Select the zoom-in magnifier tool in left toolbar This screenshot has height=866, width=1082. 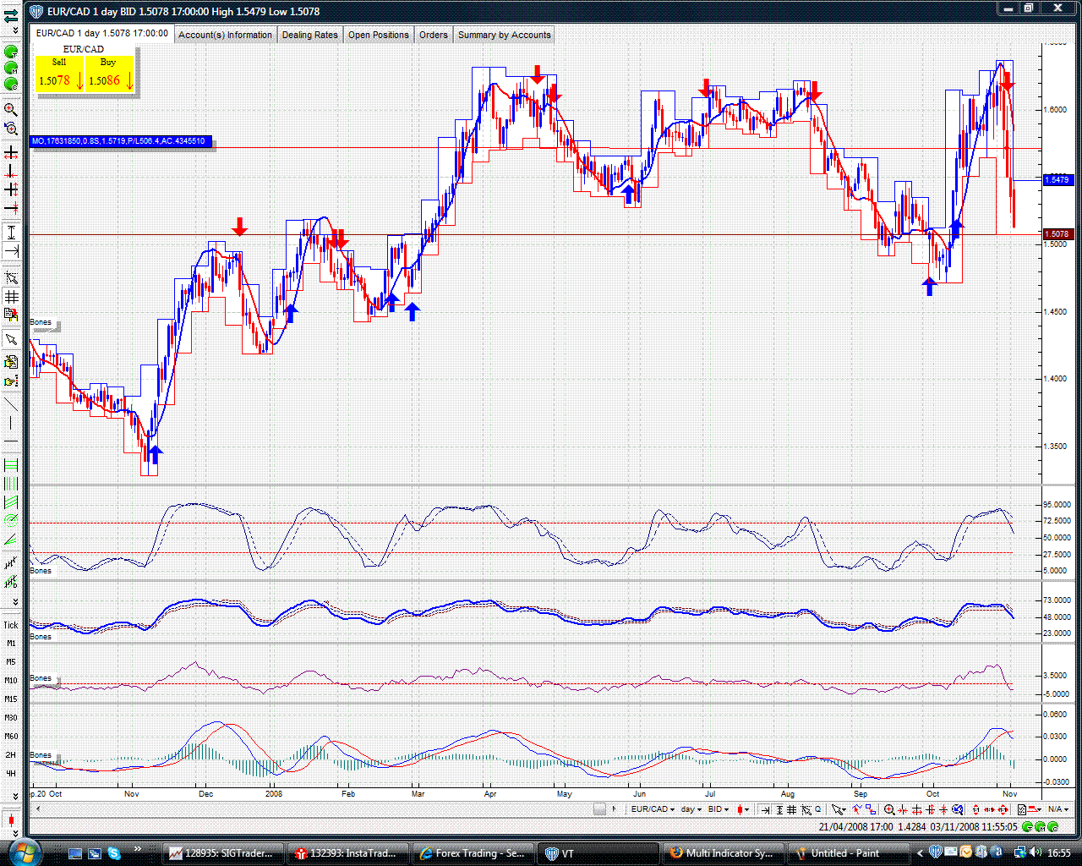(x=11, y=109)
